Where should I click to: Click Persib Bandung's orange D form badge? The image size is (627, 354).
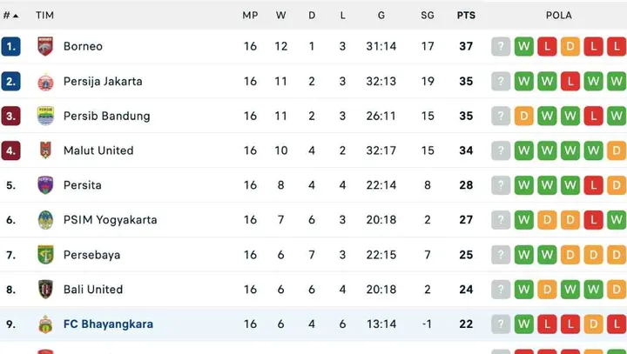524,116
